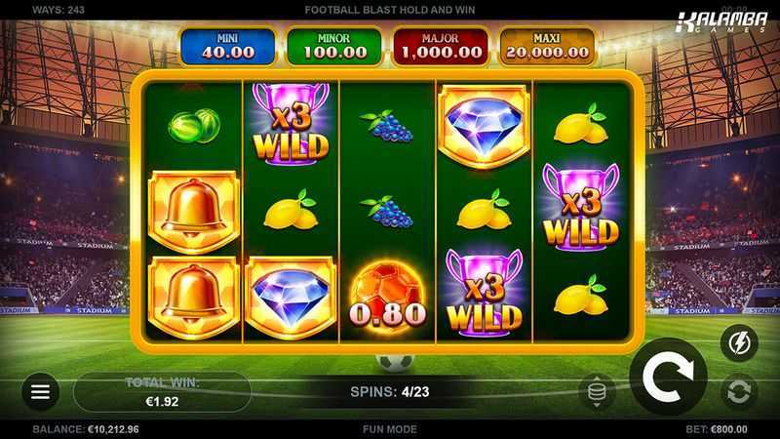This screenshot has height=439, width=780.
Task: Click the x3 WILD trophy on reel five
Action: coord(581,207)
